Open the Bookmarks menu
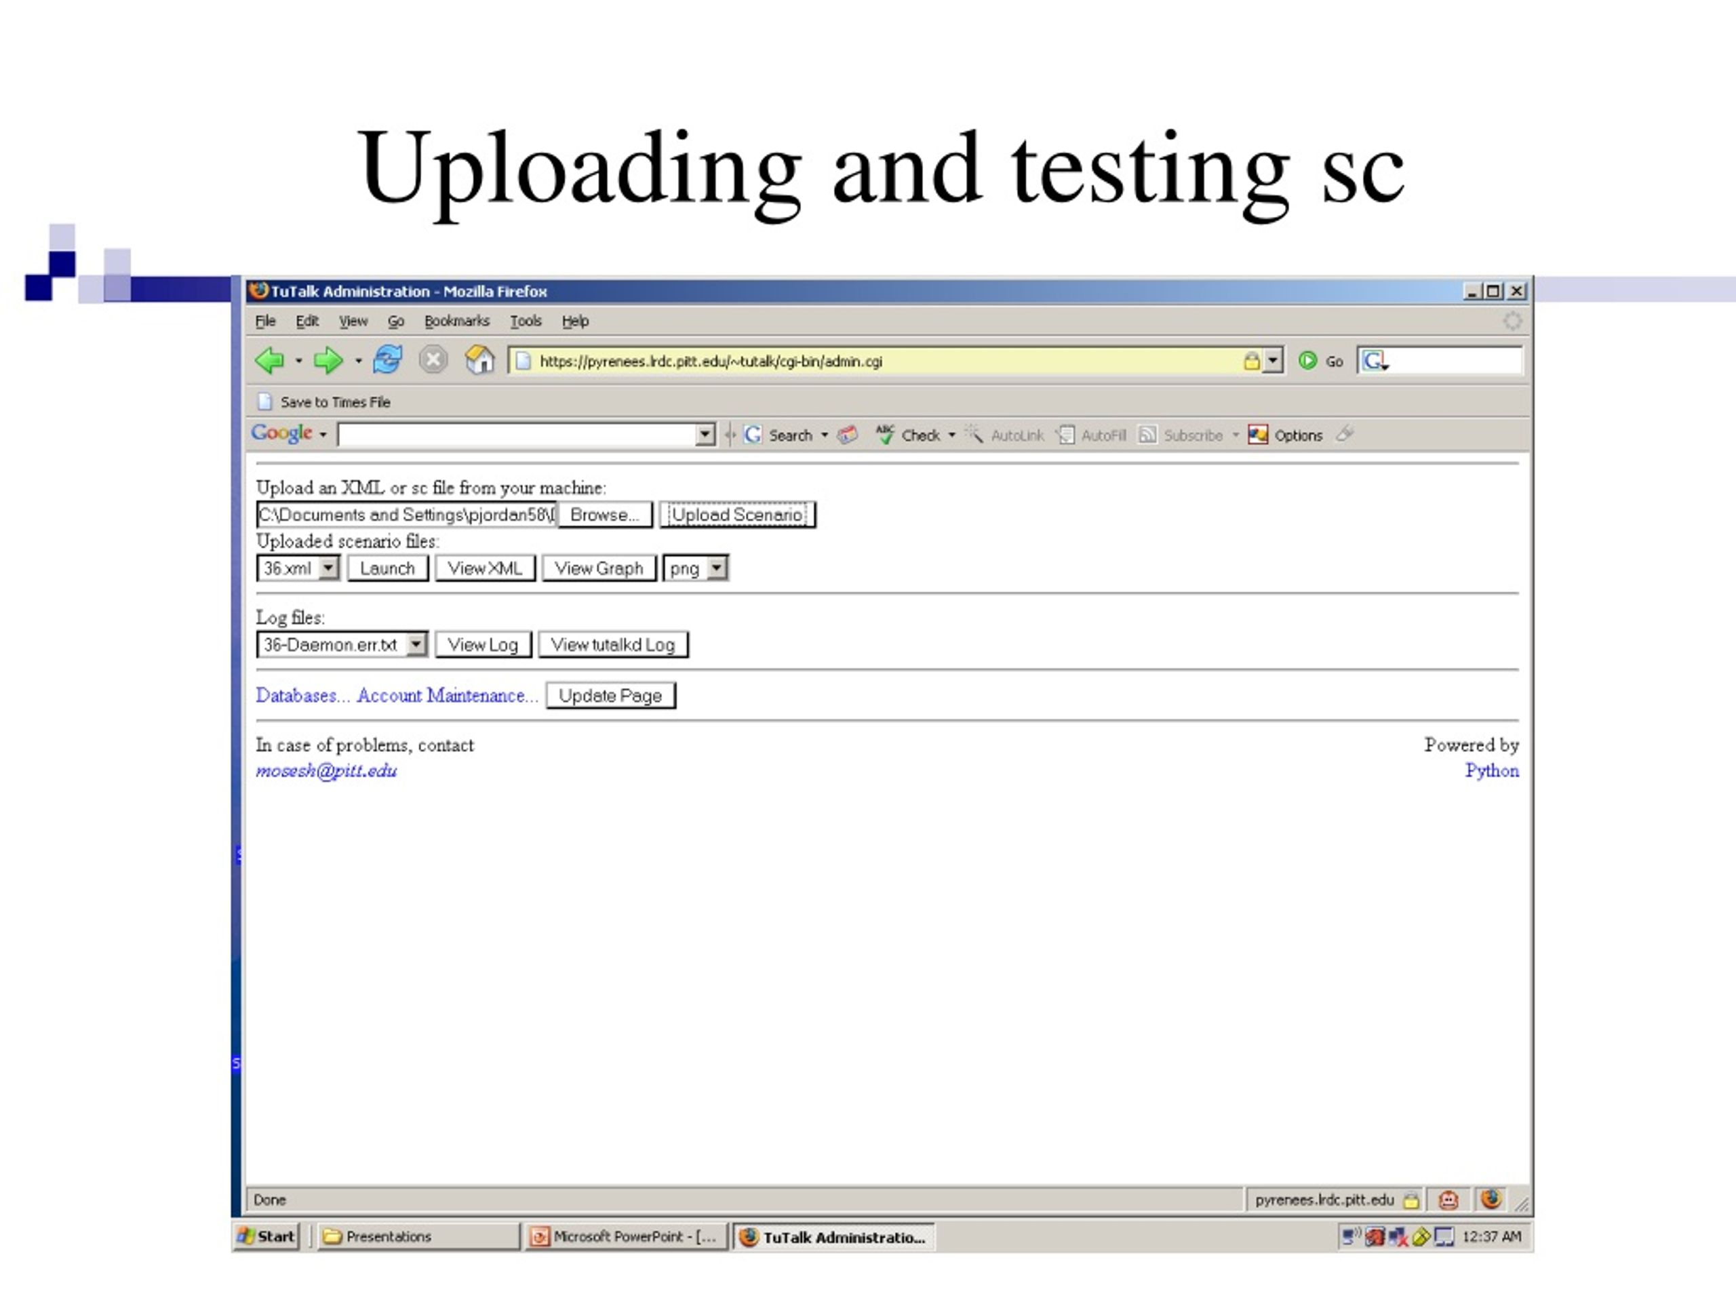 (x=457, y=321)
